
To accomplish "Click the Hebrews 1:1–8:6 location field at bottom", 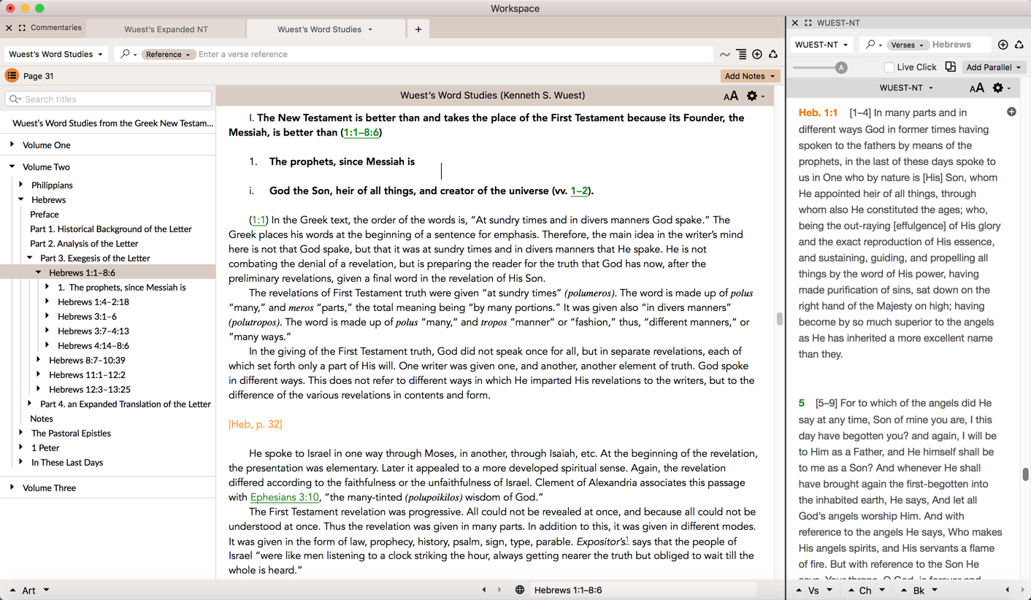I will point(643,590).
